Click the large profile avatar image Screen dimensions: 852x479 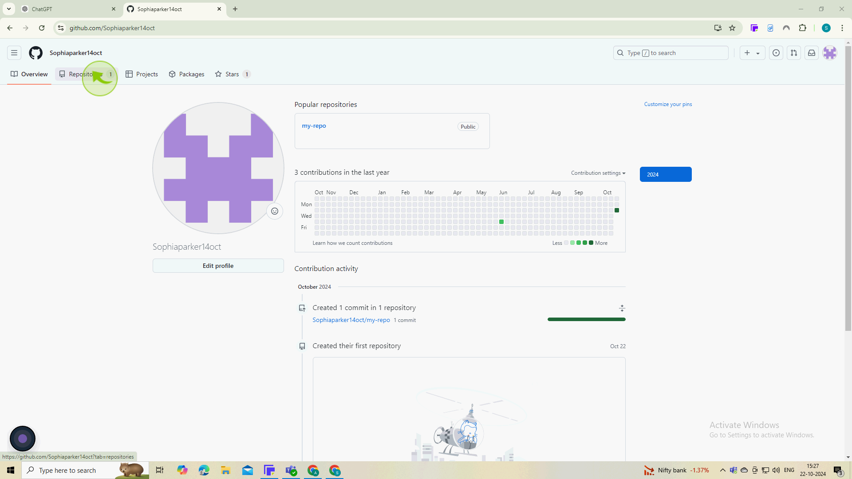[218, 168]
